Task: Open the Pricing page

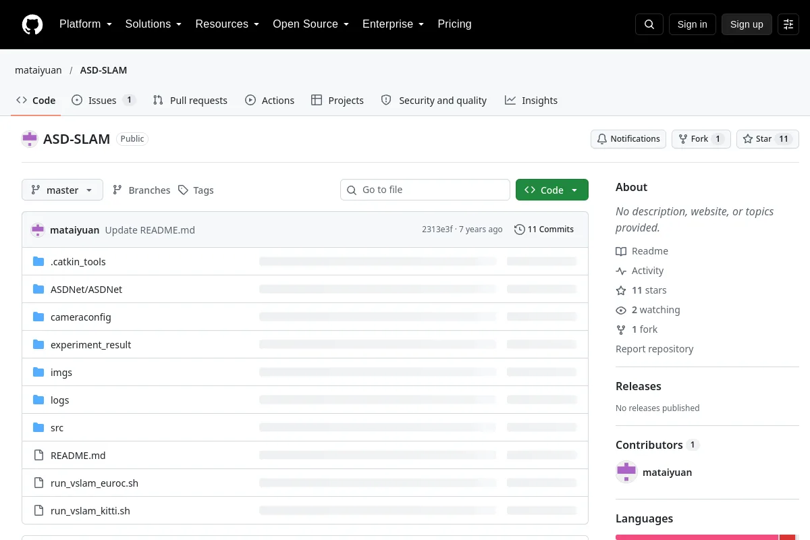Action: [454, 24]
